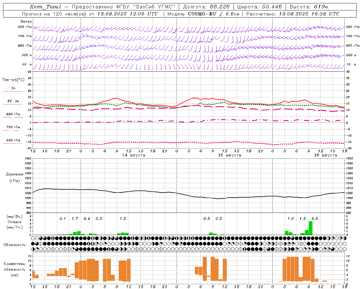Click the Осадки precipitation label
Image resolution: width=361 pixels, height=289 pixels.
tap(14, 222)
